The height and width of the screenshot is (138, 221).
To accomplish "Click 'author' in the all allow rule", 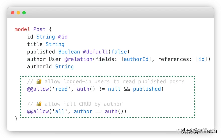I will pyautogui.click(x=83, y=111).
